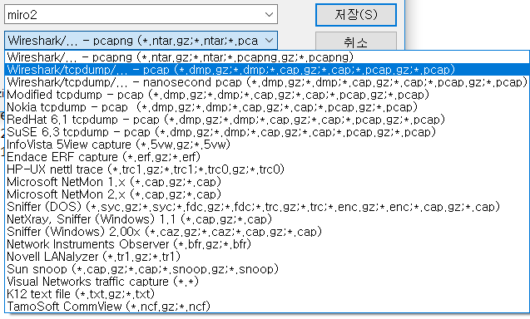Select SuSE 6.3 tcpdump - pcap

267,132
